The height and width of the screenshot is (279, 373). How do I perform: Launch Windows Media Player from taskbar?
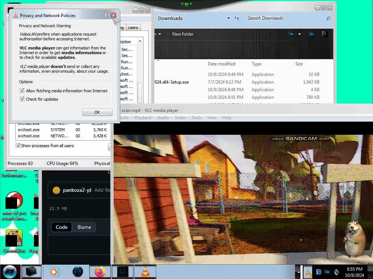54,272
